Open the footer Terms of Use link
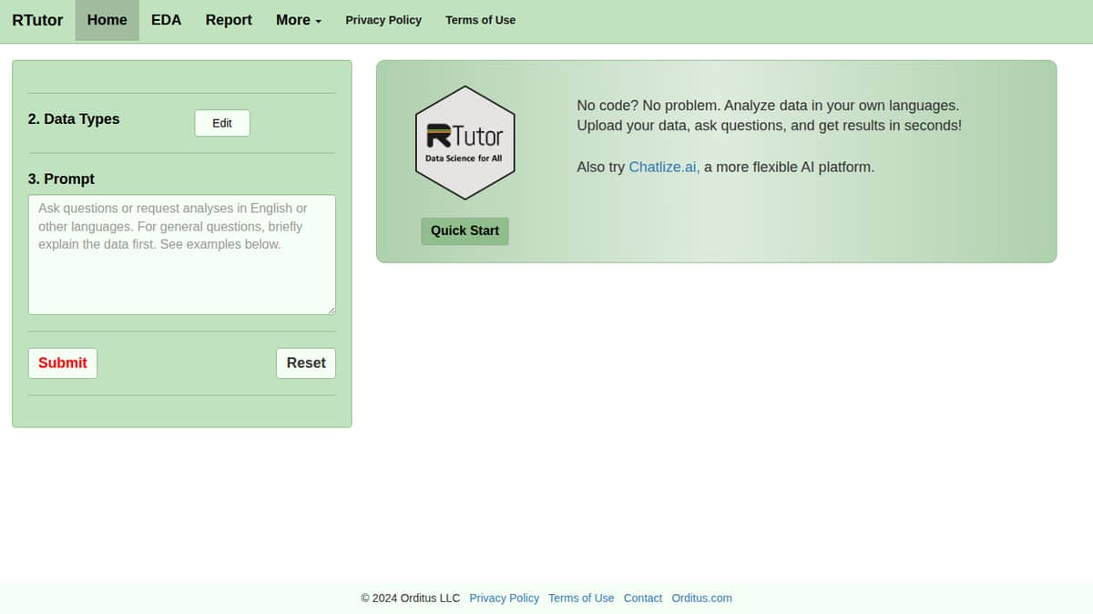The image size is (1093, 614). (581, 599)
